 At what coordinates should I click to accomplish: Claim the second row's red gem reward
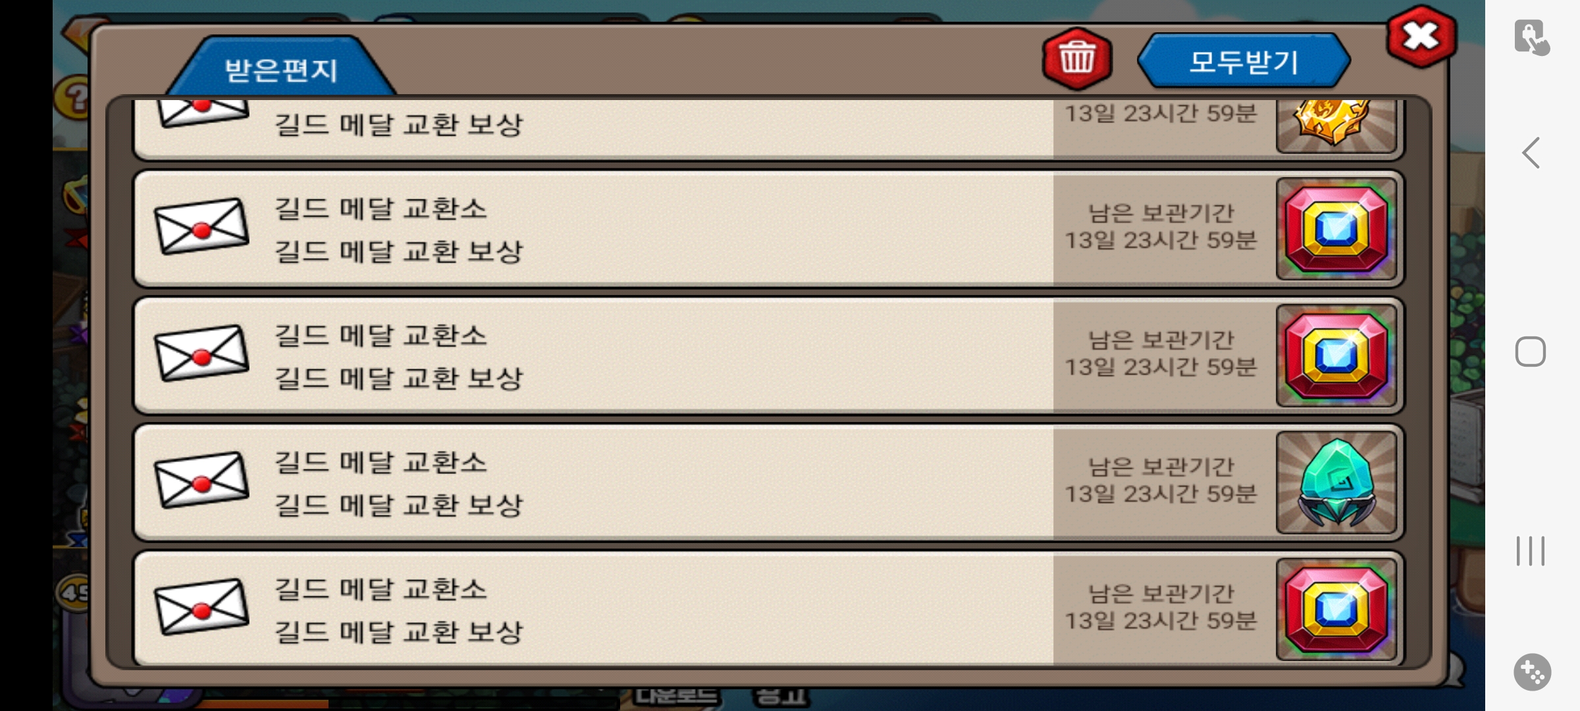(x=1336, y=229)
